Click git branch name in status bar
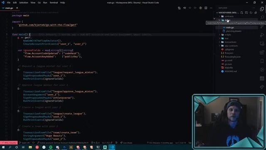This screenshot has width=266, height=150. point(25,143)
